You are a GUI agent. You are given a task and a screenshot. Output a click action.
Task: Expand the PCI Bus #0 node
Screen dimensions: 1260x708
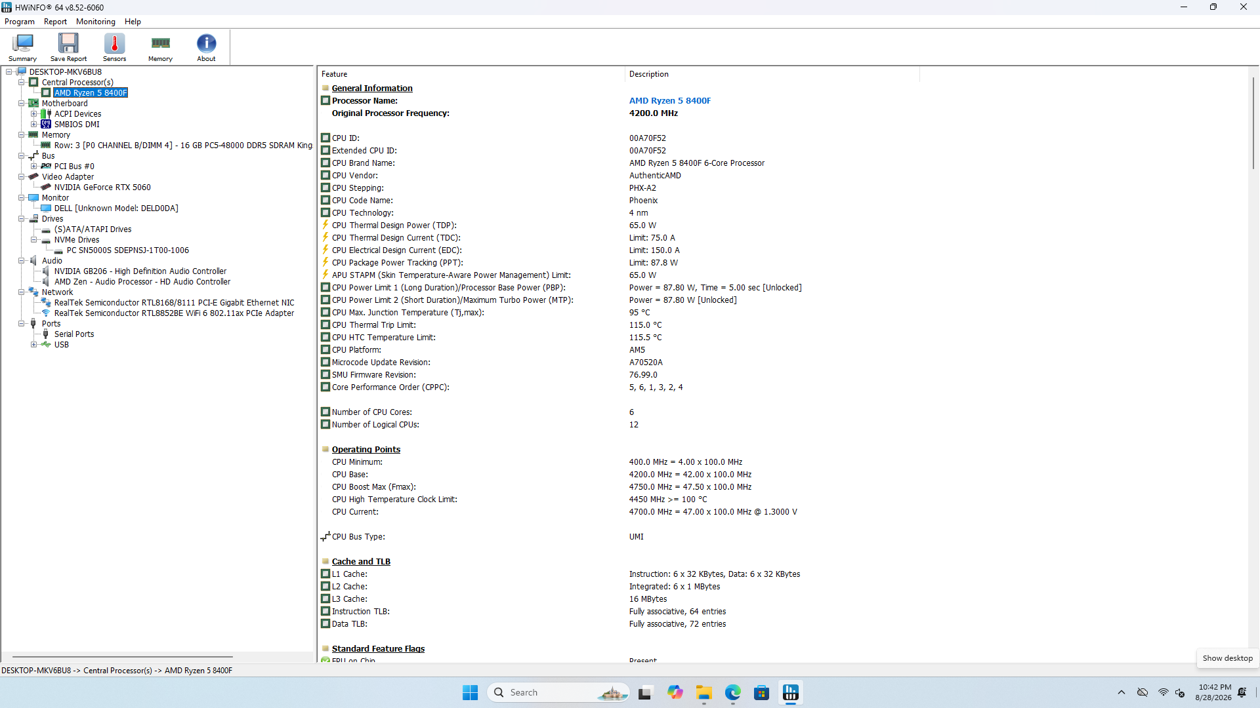coord(34,166)
